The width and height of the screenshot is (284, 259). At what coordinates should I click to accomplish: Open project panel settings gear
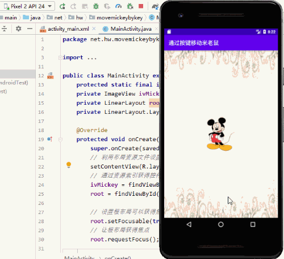coord(18,29)
